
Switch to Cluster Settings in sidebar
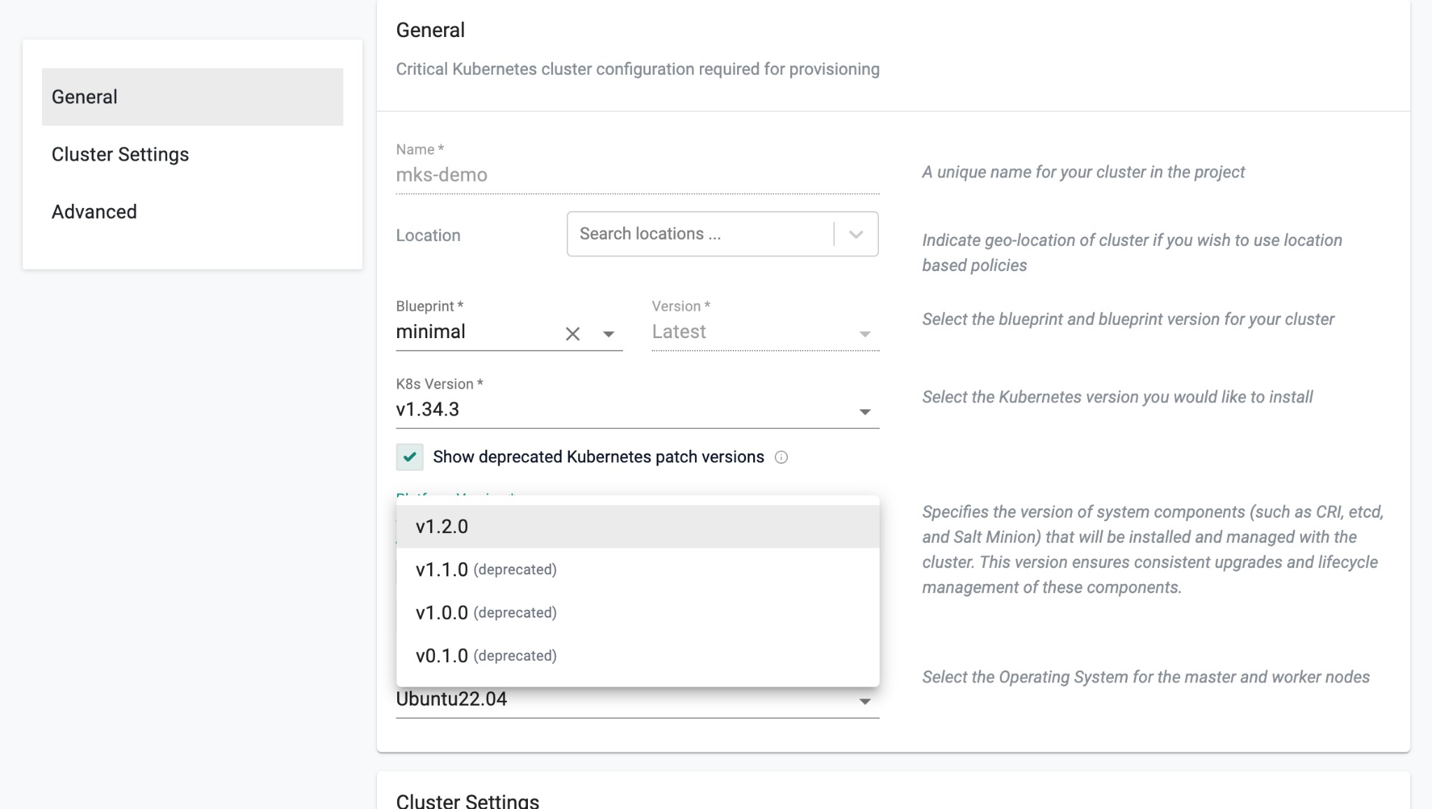[120, 154]
